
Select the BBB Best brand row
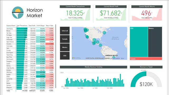point(30,72)
